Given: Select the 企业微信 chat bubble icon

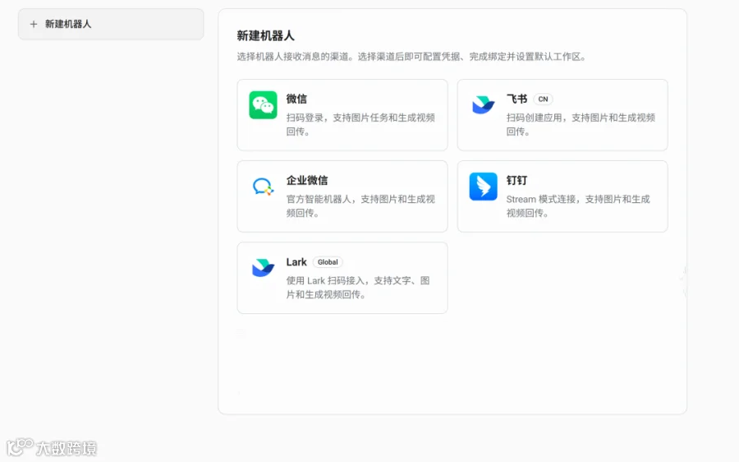Looking at the screenshot, I should (x=263, y=187).
